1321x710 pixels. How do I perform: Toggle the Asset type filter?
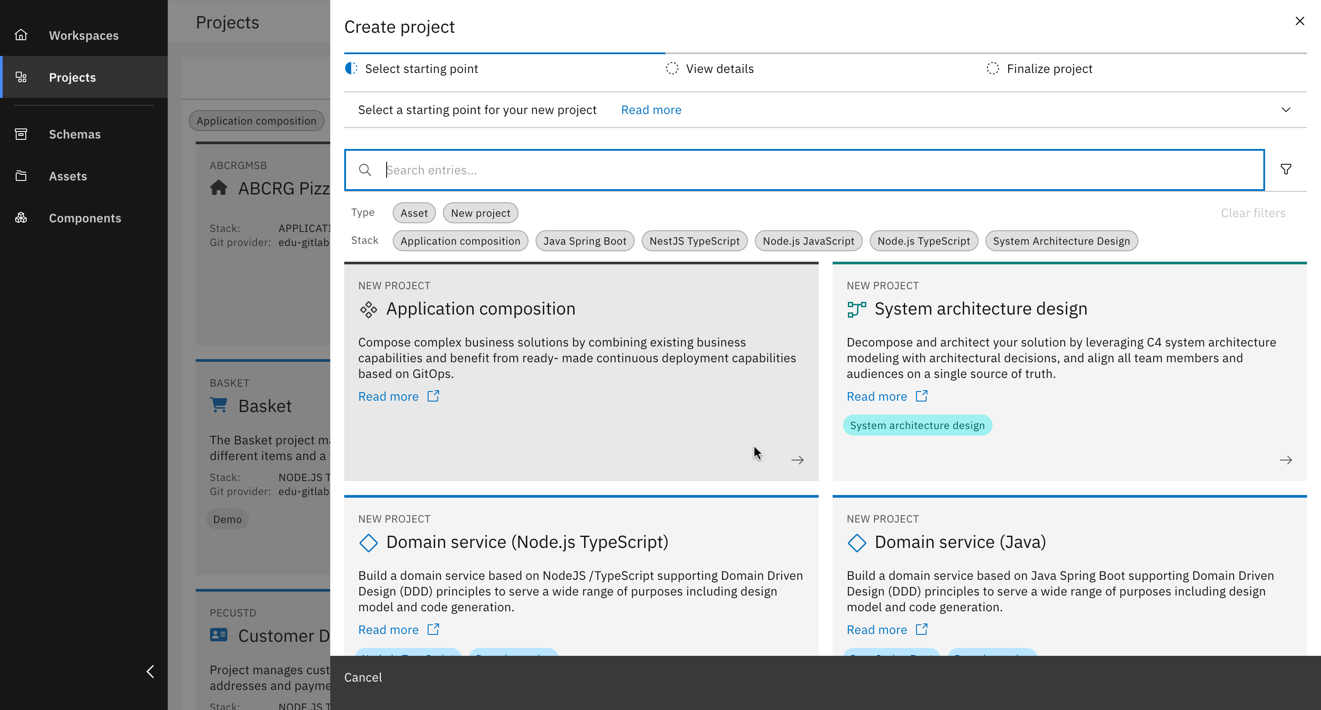413,212
